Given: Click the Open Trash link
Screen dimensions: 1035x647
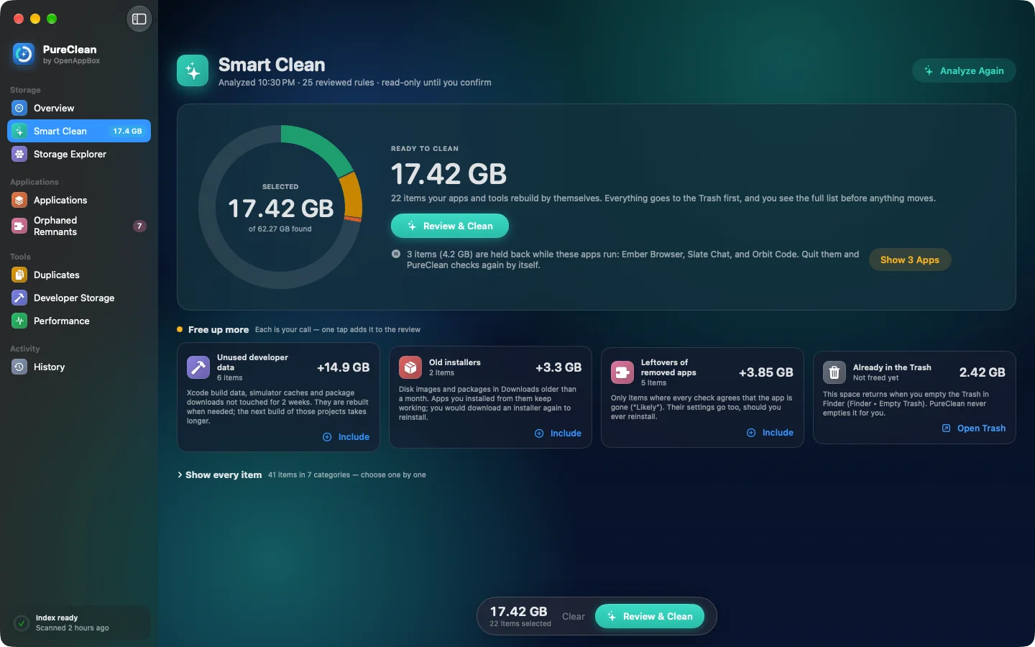Looking at the screenshot, I should 974,428.
